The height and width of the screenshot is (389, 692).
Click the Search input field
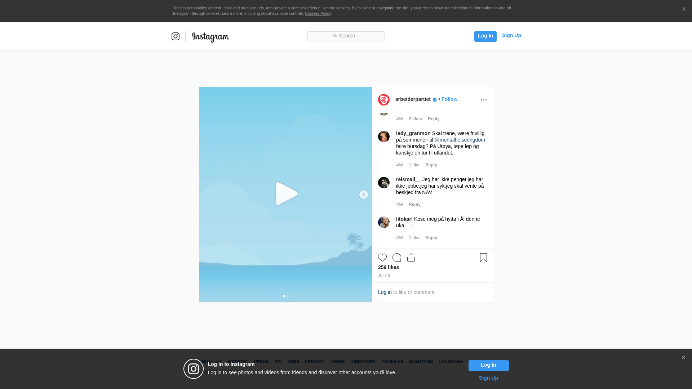click(346, 36)
